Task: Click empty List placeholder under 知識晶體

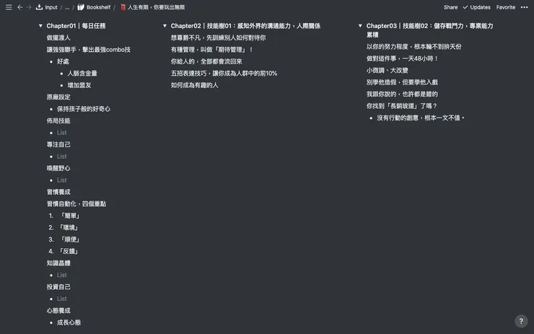Action: (61, 275)
